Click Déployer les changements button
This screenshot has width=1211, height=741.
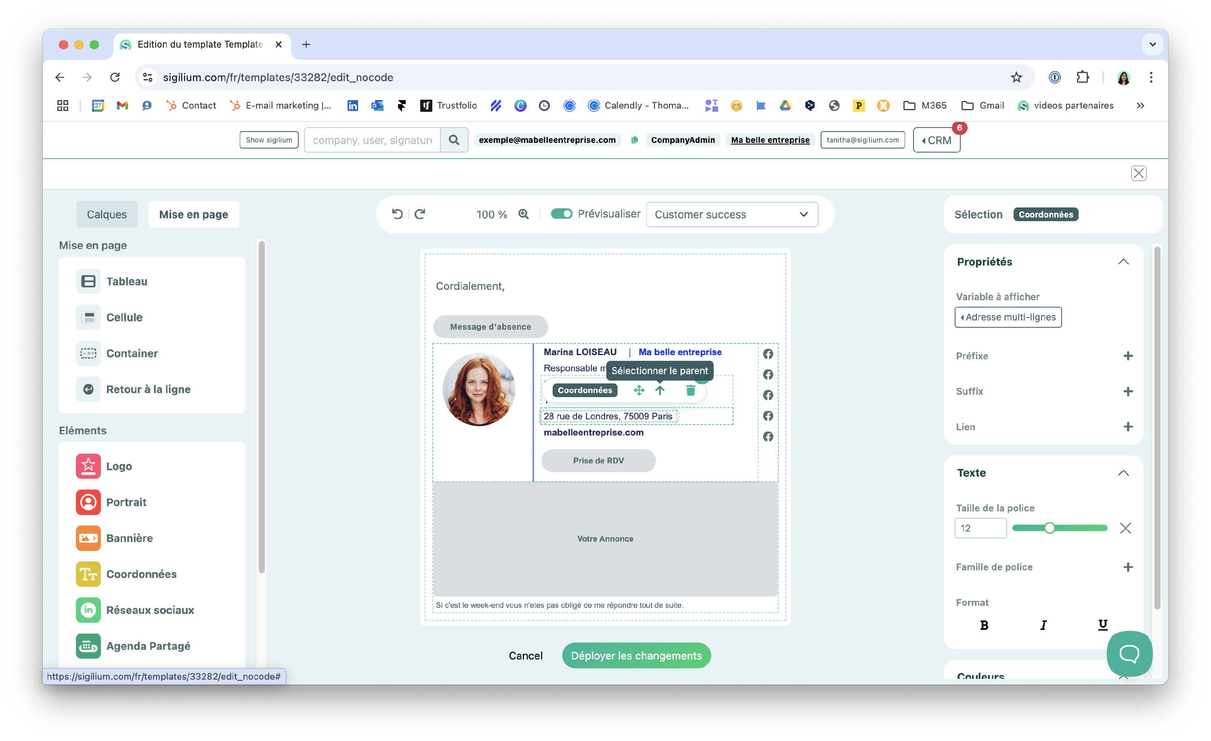point(636,655)
